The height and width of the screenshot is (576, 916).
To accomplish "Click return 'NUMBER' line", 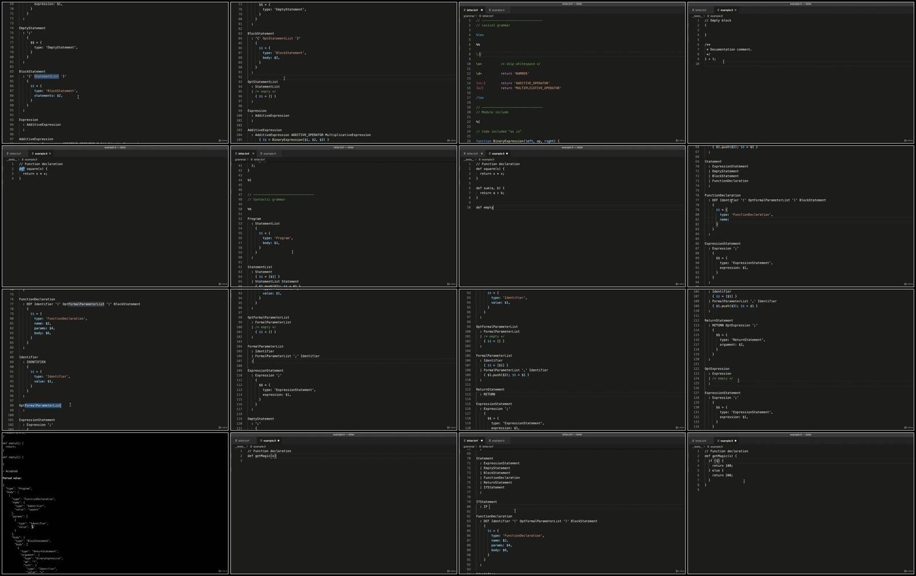I will pyautogui.click(x=515, y=73).
